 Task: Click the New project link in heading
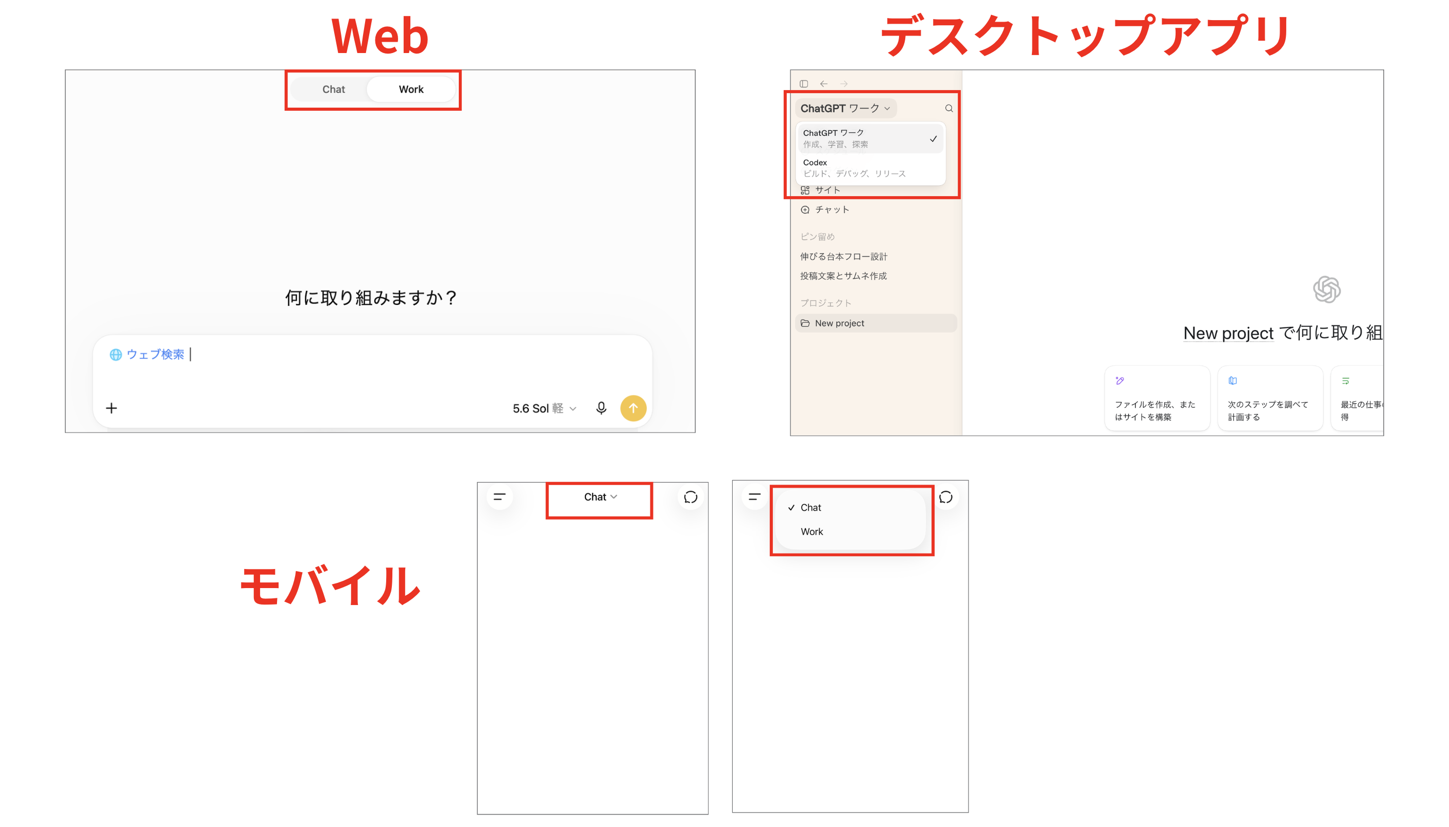click(1228, 333)
